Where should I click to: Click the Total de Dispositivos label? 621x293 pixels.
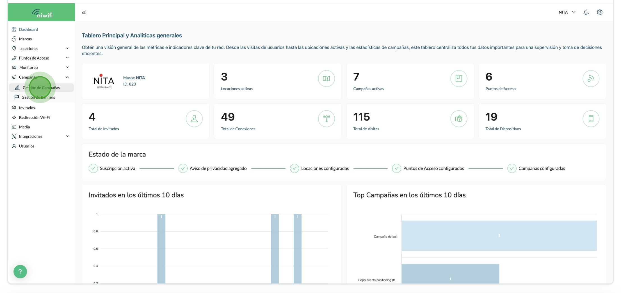pos(503,129)
